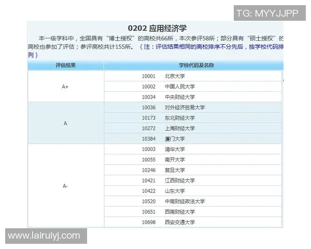Select the "学校代码及名称" column header

click(193, 65)
